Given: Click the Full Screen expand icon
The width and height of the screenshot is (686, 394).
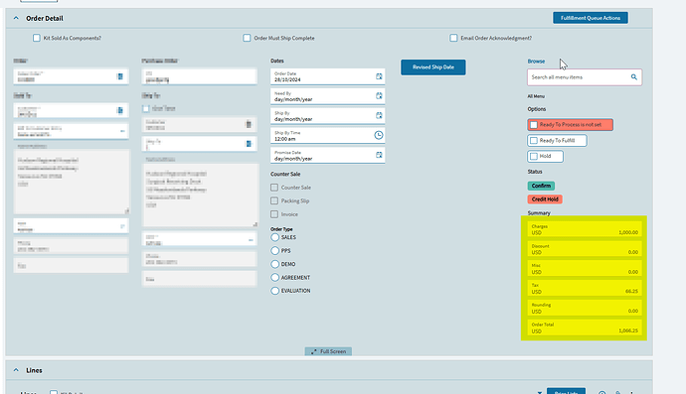Looking at the screenshot, I should coord(314,351).
